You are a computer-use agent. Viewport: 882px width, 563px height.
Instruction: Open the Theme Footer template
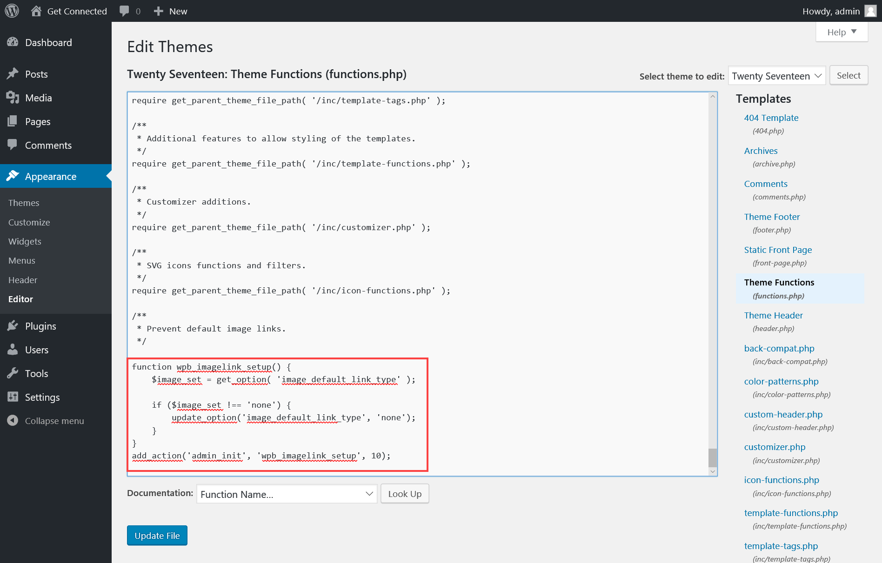(772, 217)
